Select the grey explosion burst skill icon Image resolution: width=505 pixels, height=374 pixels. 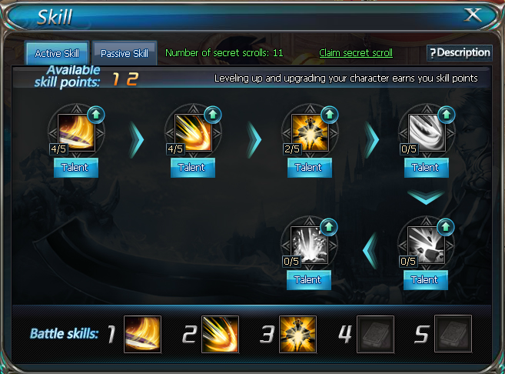pos(309,245)
